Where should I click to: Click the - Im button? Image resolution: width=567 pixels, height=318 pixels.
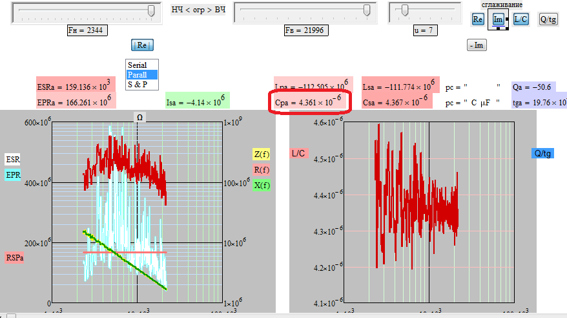click(x=477, y=45)
